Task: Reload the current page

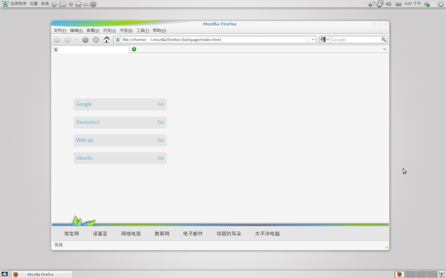Action: point(85,40)
